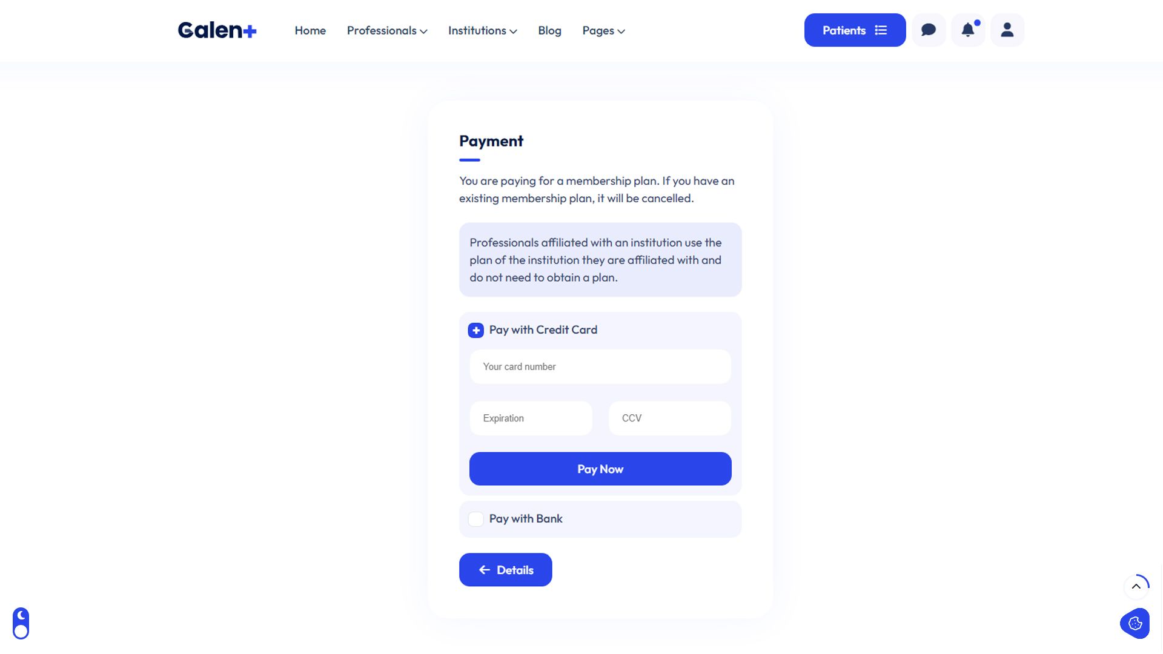Click the CCV input field
Image resolution: width=1163 pixels, height=654 pixels.
669,418
